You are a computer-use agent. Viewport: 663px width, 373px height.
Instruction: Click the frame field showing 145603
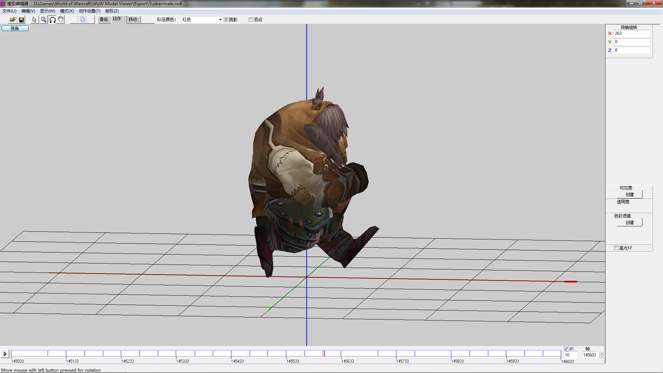pyautogui.click(x=591, y=355)
